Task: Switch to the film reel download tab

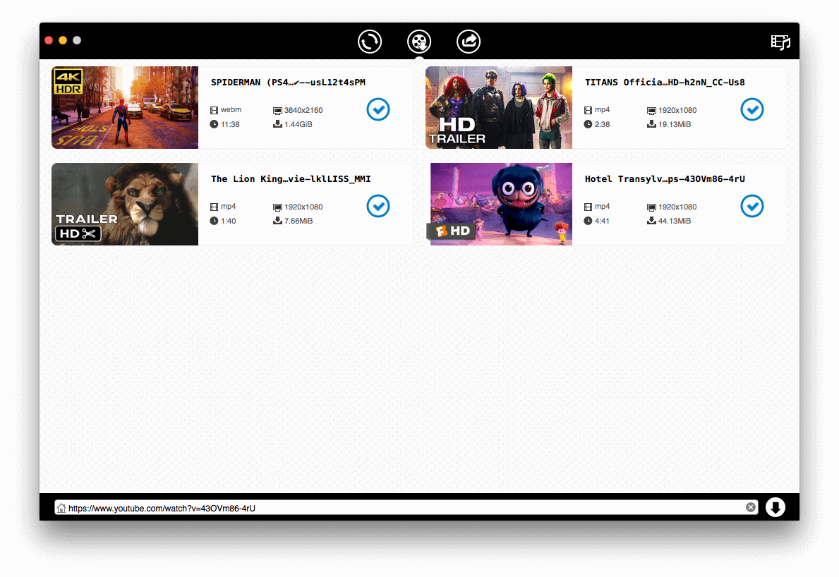Action: pos(419,42)
